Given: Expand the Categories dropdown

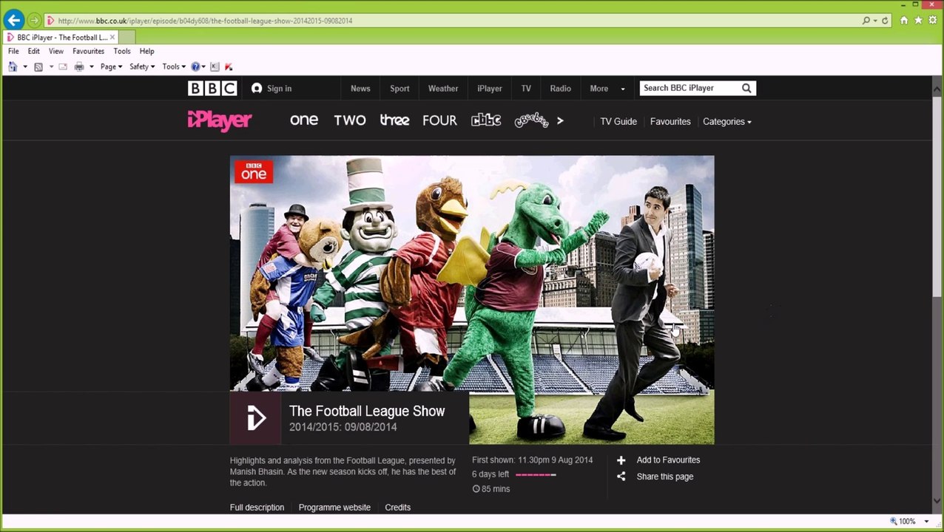Looking at the screenshot, I should [726, 121].
